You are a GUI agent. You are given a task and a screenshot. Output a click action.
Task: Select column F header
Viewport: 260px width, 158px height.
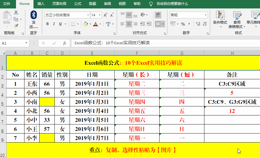pyautogui.click(x=137, y=53)
